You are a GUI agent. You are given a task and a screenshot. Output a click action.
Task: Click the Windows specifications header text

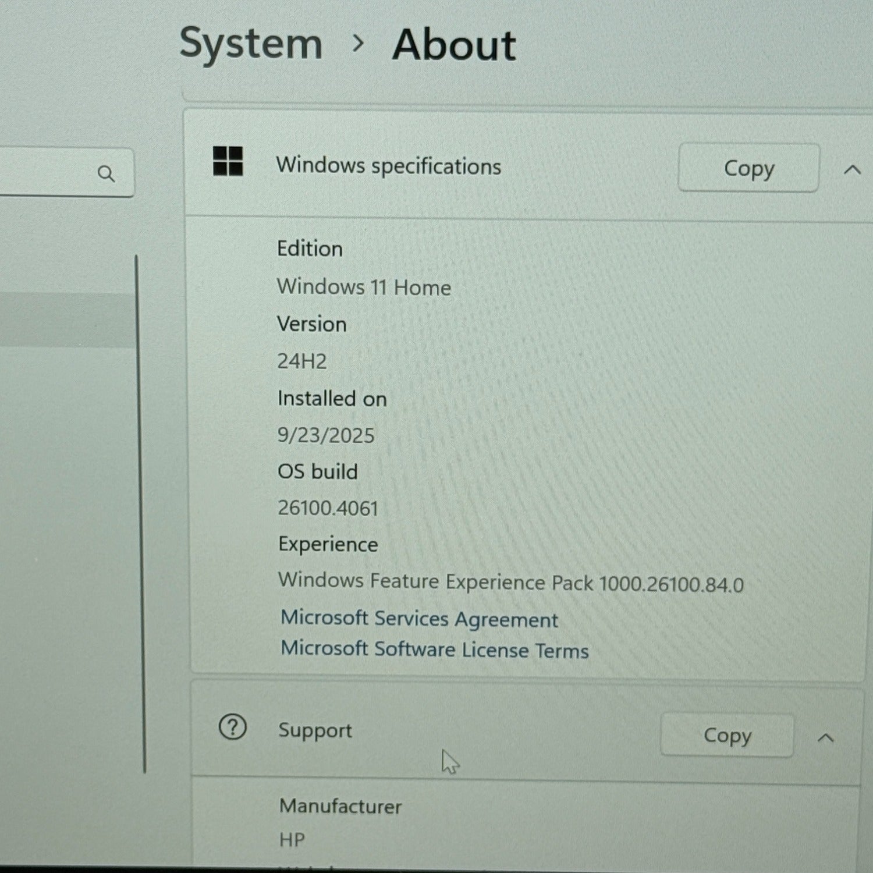pos(388,166)
